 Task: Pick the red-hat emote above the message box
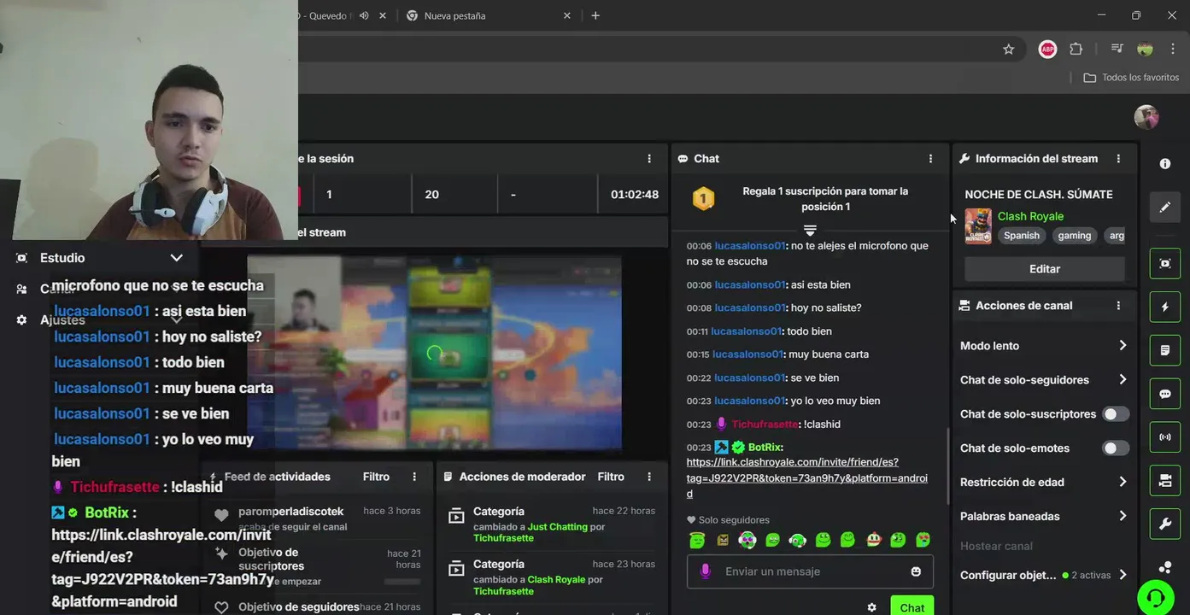click(x=873, y=540)
